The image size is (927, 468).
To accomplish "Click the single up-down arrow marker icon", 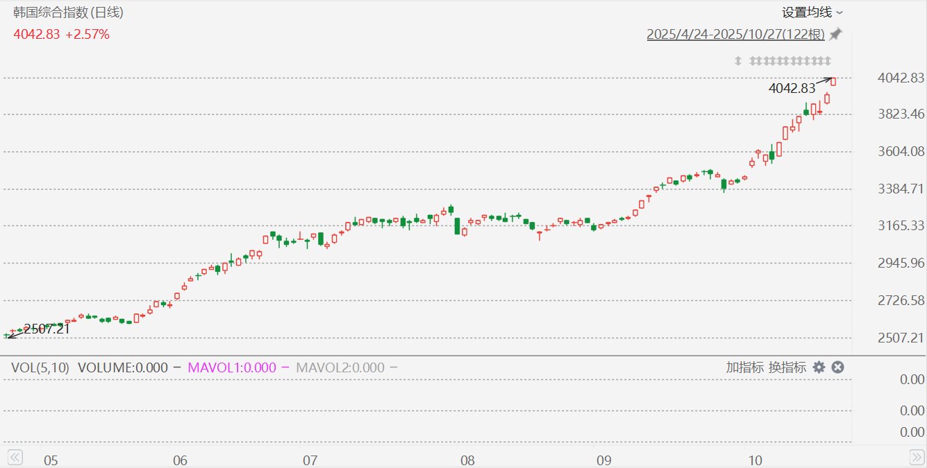I will [738, 61].
